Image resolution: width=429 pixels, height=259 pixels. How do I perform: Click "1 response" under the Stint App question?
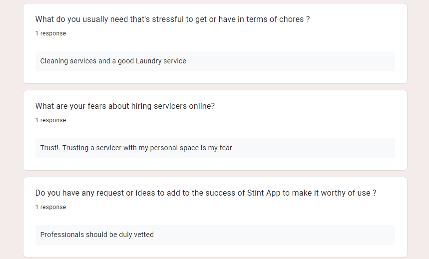pos(50,207)
